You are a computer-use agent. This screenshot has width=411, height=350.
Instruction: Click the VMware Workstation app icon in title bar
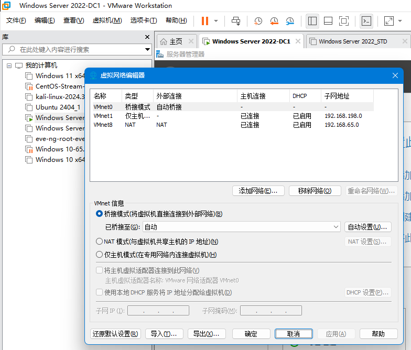click(6, 5)
